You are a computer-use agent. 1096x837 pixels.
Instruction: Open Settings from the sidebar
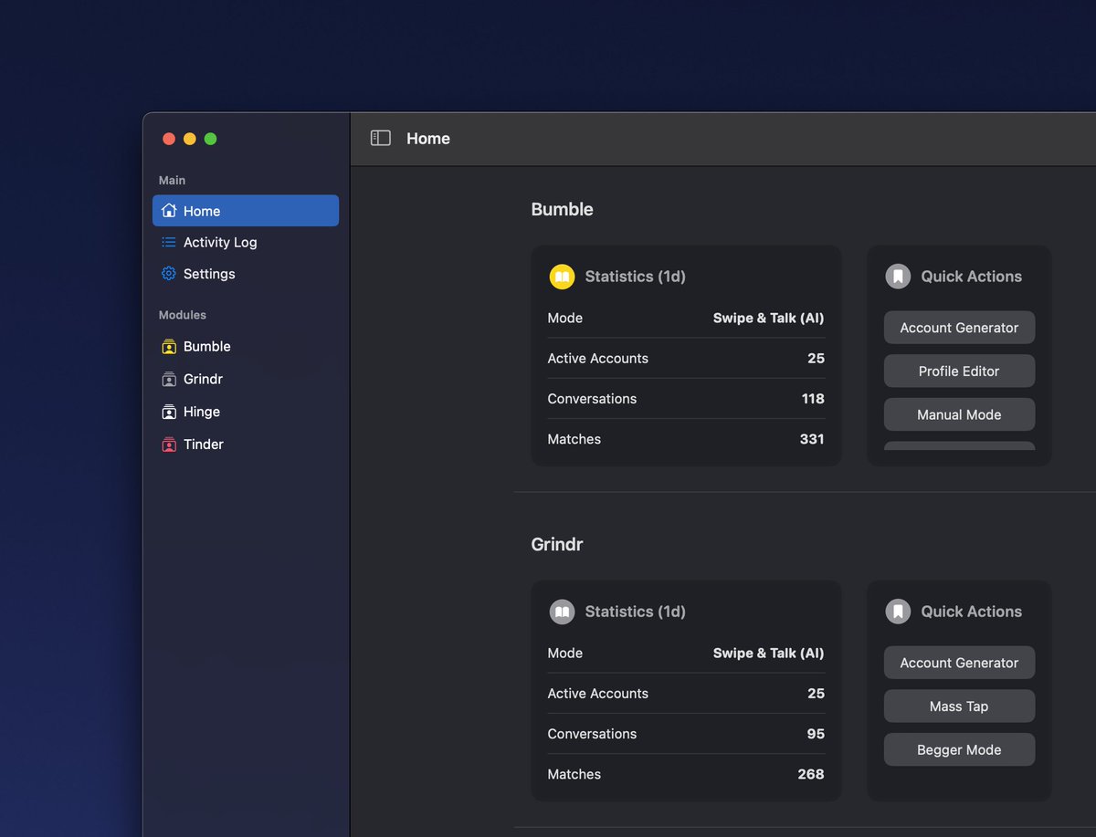246,274
